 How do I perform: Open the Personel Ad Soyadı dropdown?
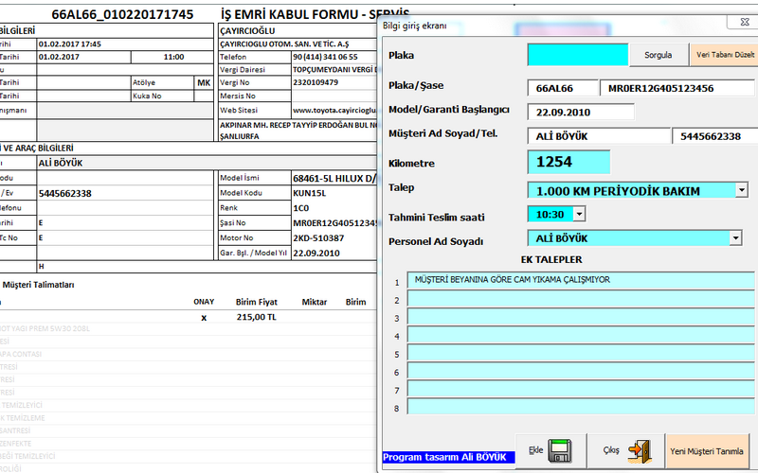736,238
